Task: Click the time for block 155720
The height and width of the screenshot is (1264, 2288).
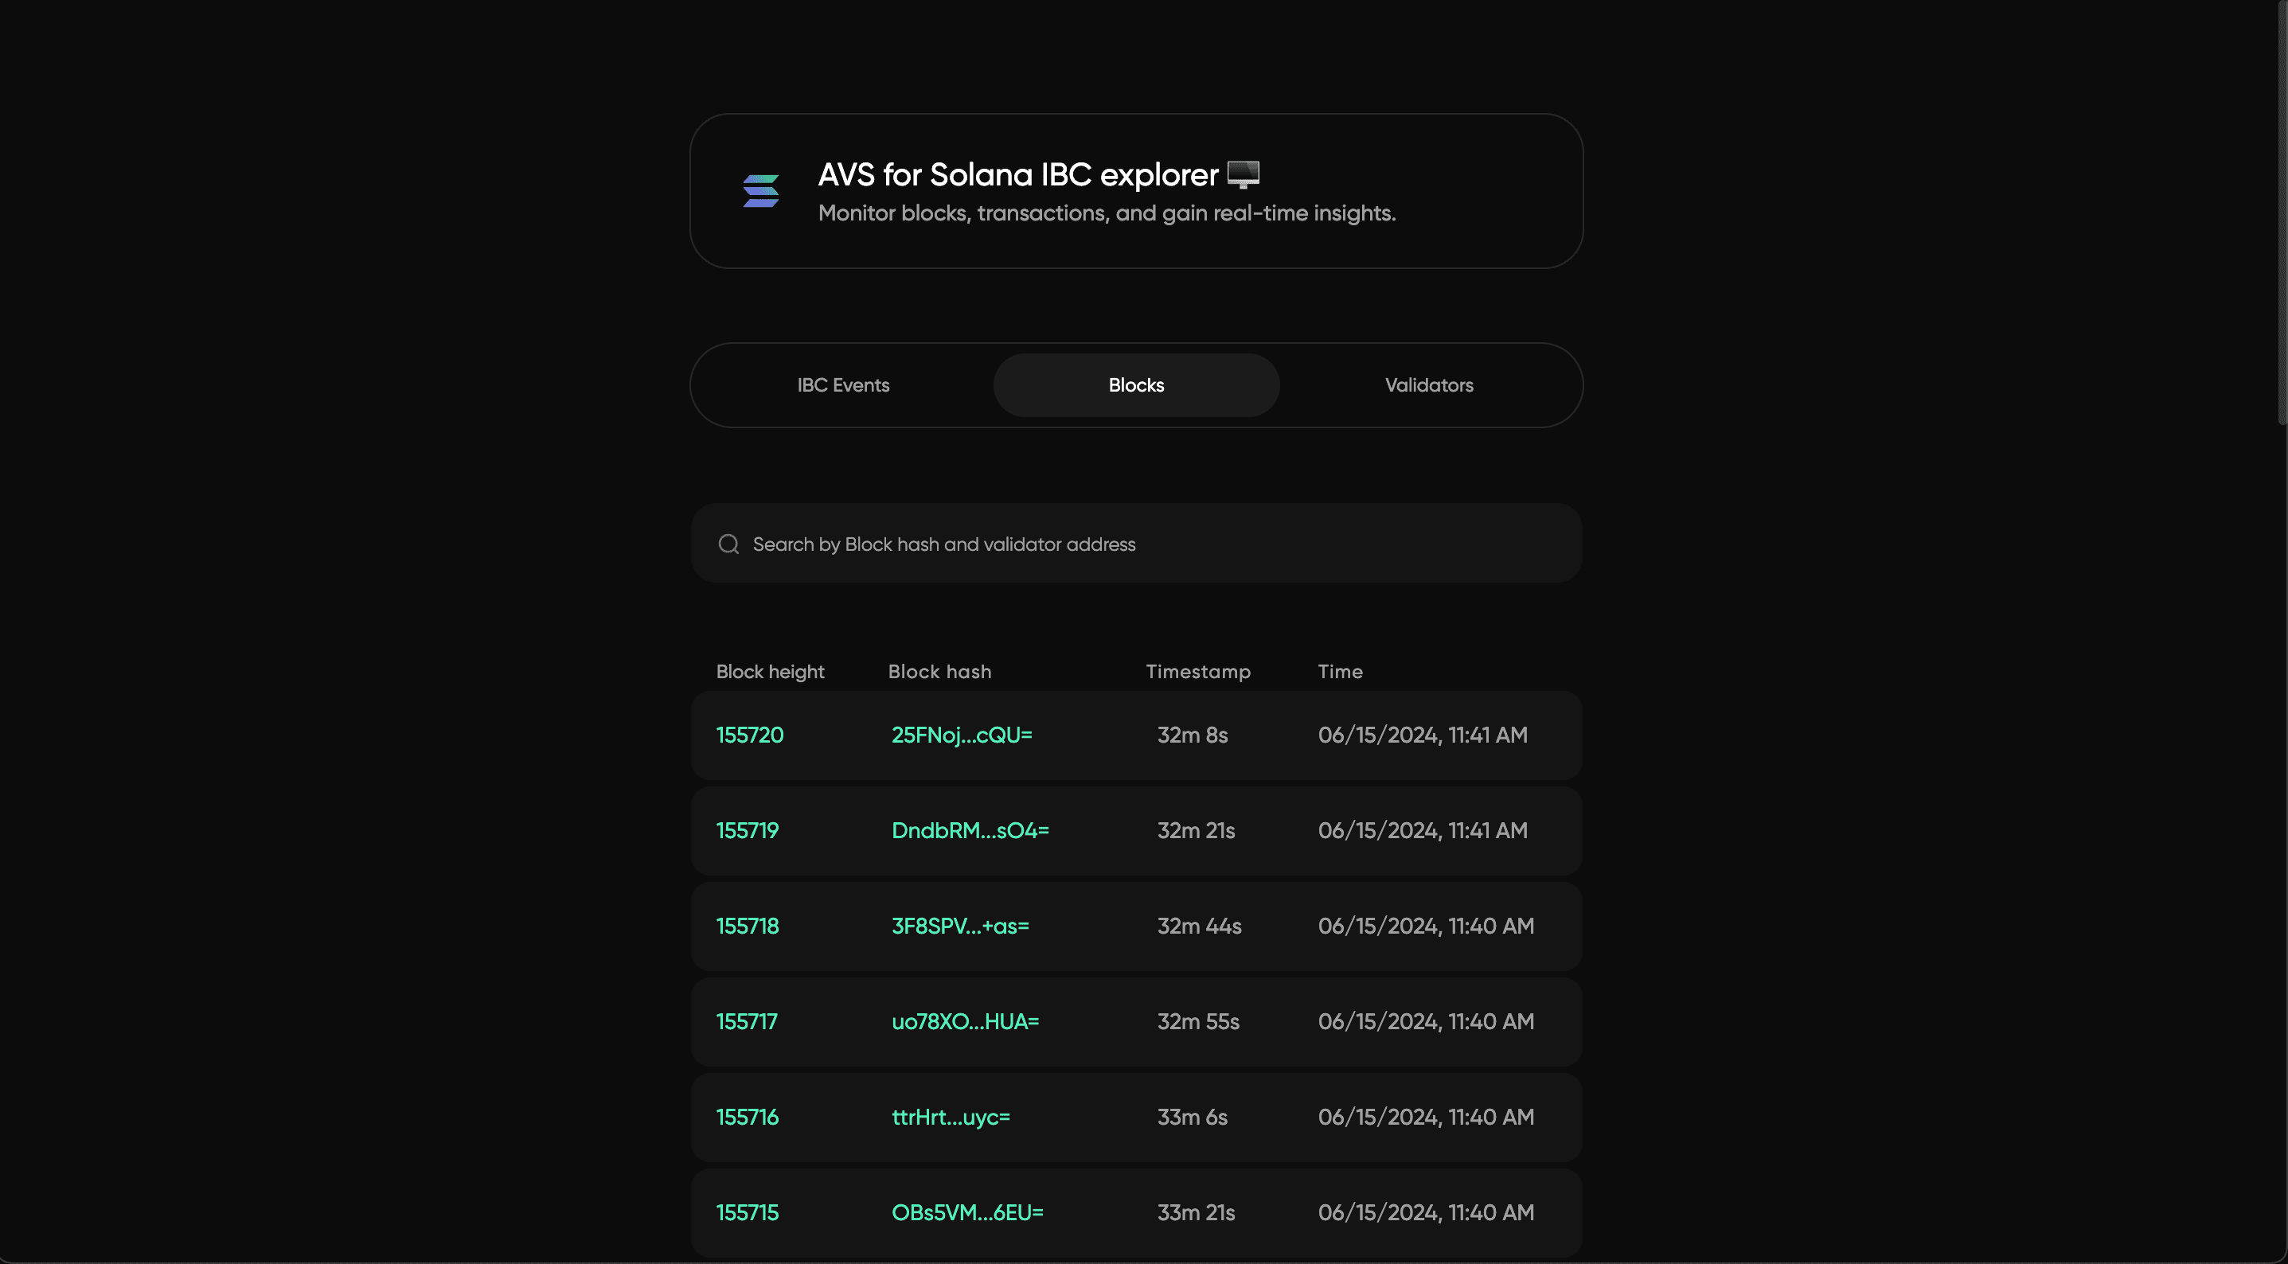Action: tap(1423, 735)
